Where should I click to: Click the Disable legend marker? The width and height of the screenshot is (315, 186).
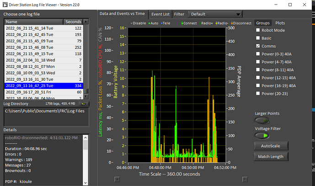click(x=131, y=23)
